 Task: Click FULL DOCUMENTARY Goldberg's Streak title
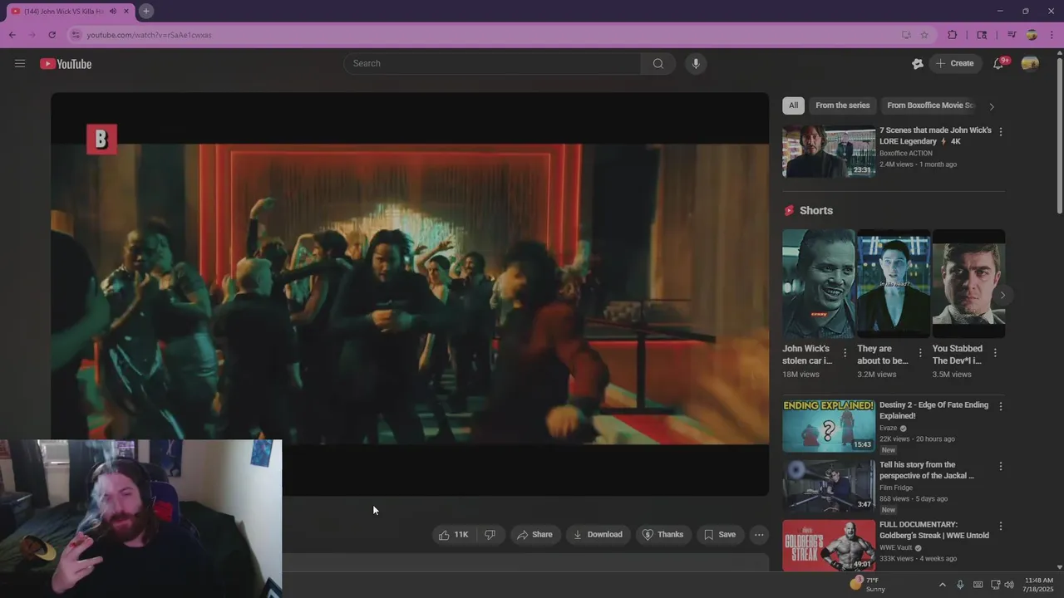click(934, 530)
